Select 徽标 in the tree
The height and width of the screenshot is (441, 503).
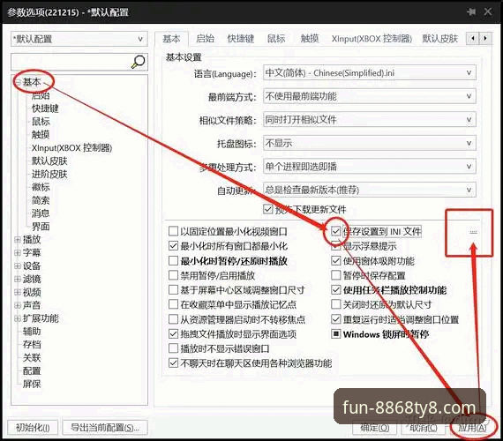(x=41, y=187)
